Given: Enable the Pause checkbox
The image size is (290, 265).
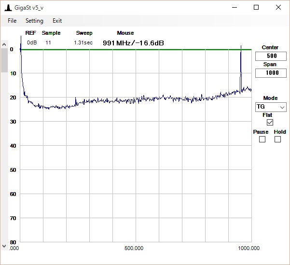Looking at the screenshot, I should (x=262, y=139).
